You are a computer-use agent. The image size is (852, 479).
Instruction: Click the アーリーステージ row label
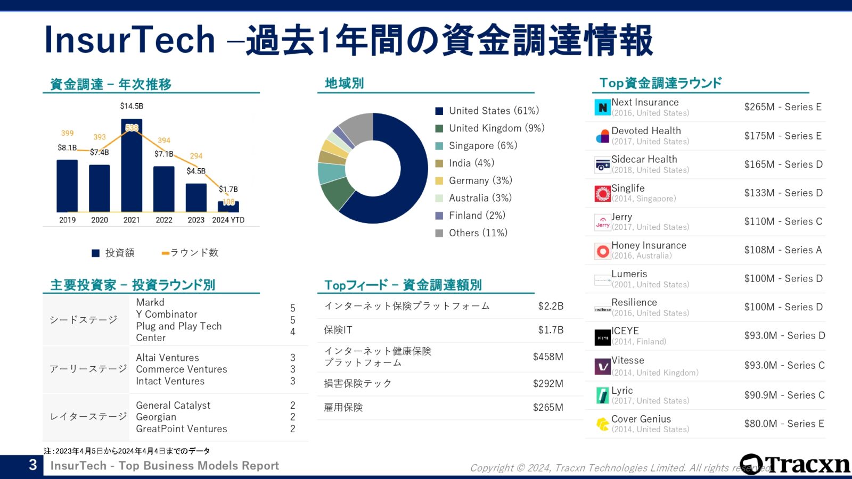88,369
